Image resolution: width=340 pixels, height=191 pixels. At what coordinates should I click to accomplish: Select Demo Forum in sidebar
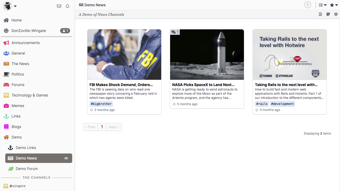click(x=27, y=169)
